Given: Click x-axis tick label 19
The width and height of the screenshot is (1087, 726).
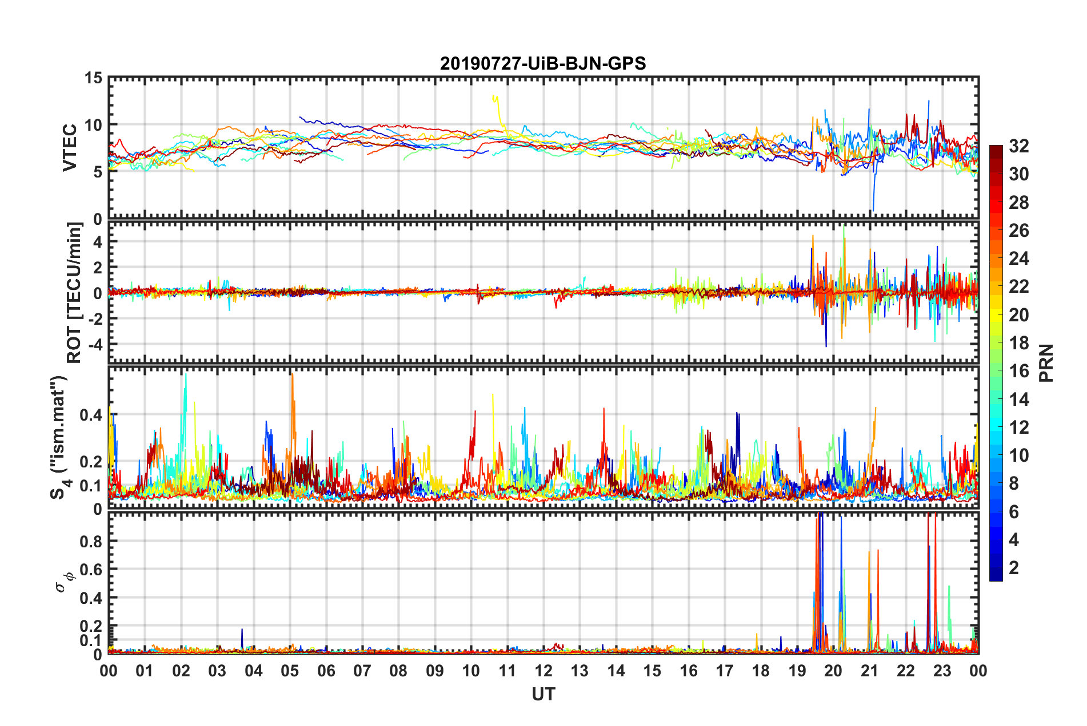Looking at the screenshot, I should coord(797,671).
